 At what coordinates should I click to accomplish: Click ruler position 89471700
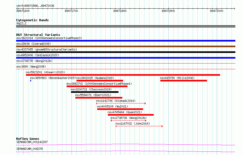[72, 11]
